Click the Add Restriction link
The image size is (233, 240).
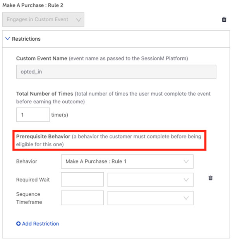(x=41, y=224)
